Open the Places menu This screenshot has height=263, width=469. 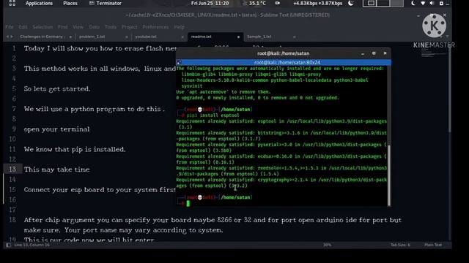70,3
